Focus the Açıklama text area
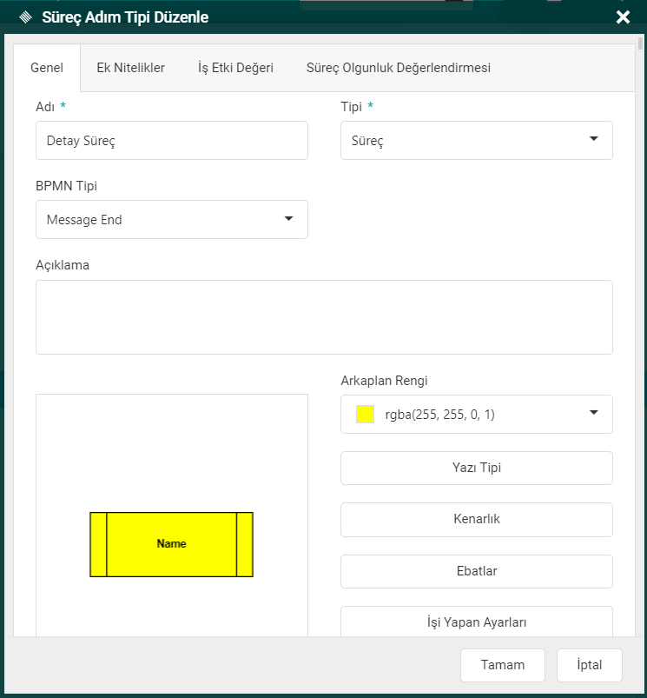 pos(324,317)
